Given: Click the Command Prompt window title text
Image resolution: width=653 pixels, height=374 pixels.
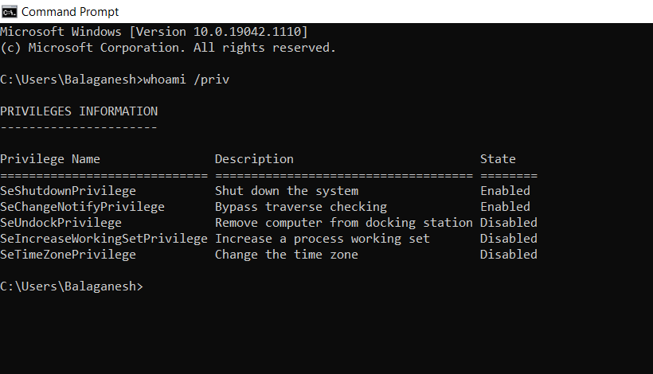Looking at the screenshot, I should click(70, 12).
